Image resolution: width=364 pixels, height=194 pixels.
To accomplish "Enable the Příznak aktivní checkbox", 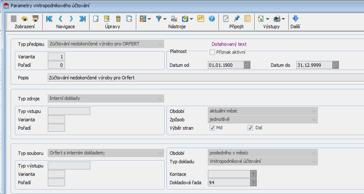I will coord(212,52).
